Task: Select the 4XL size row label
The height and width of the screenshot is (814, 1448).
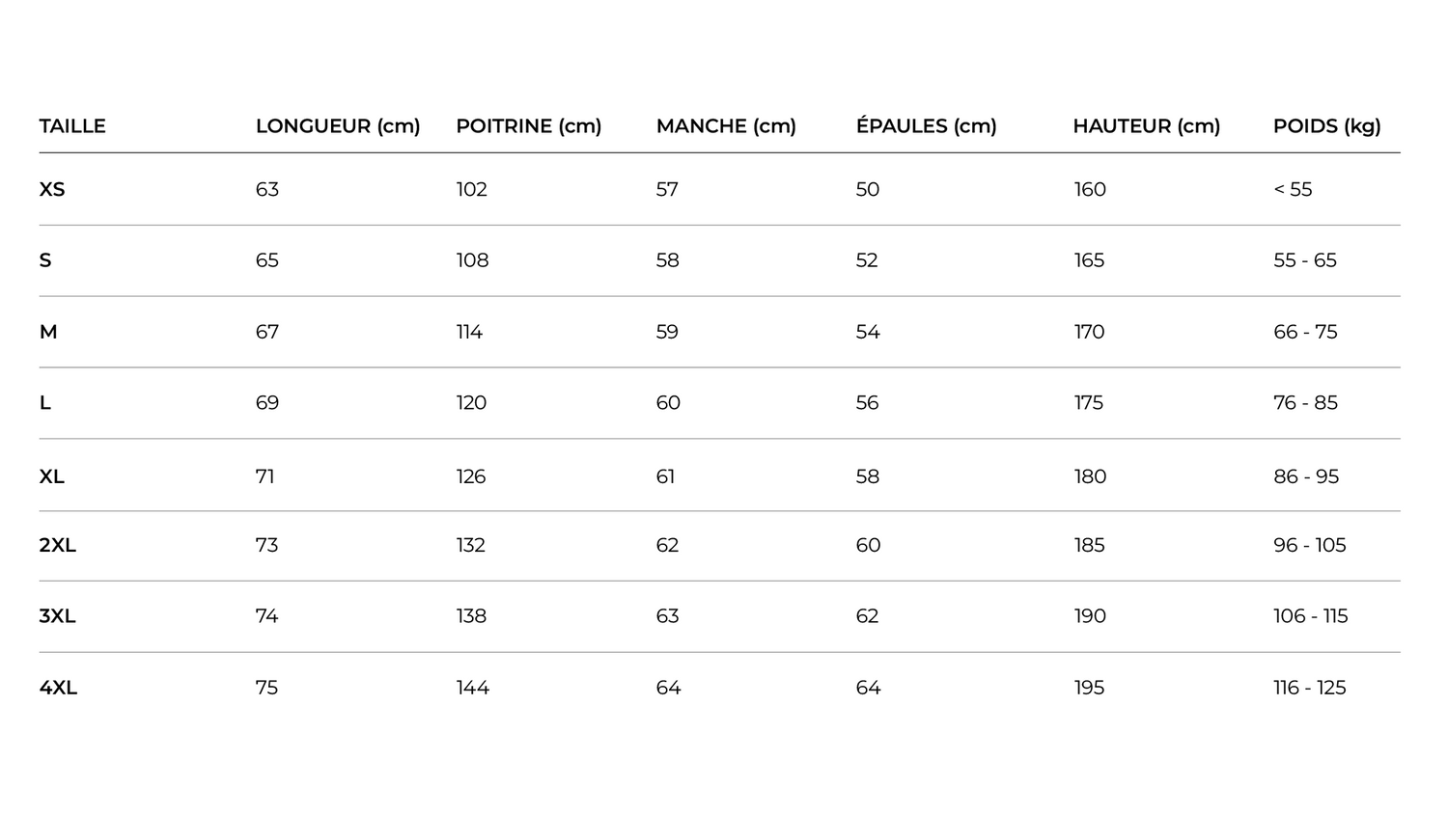Action: 58,688
